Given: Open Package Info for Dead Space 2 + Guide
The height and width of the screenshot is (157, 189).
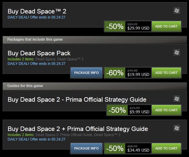Looking at the screenshot, I should pyautogui.click(x=86, y=148).
